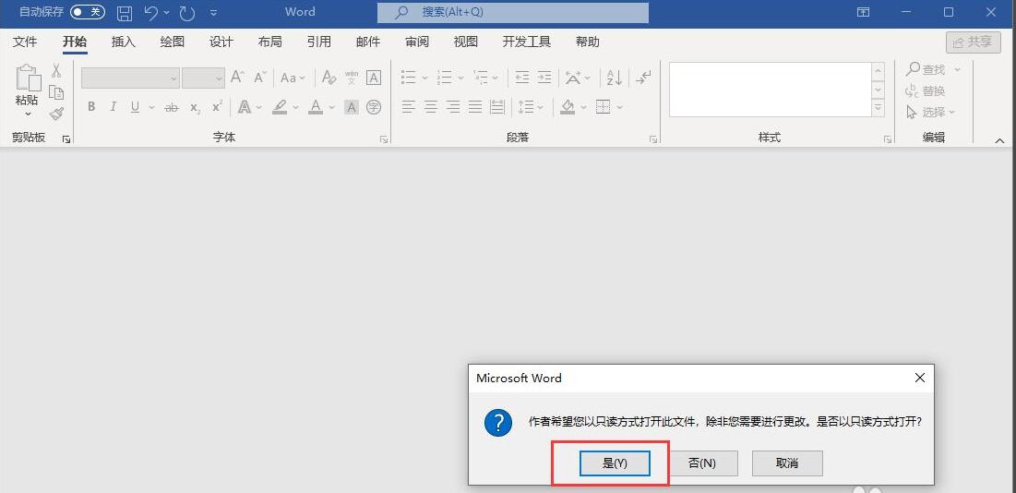Toggle Underline formatting
This screenshot has height=493, width=1016.
tap(135, 107)
